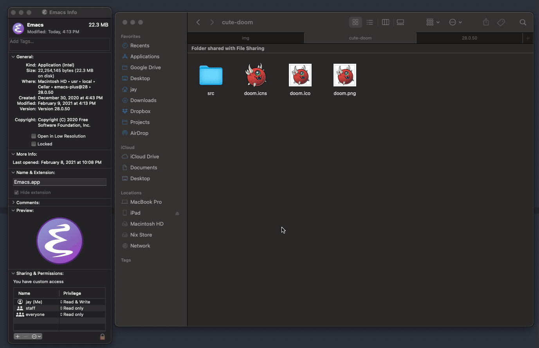This screenshot has height=348, width=539.
Task: Open the permissions action menu
Action: click(x=36, y=336)
